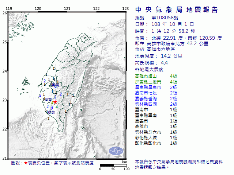The height and width of the screenshot is (175, 234).
Task: Click the 屏東縣三地門 4級 intensity row
Action: click(x=156, y=82)
